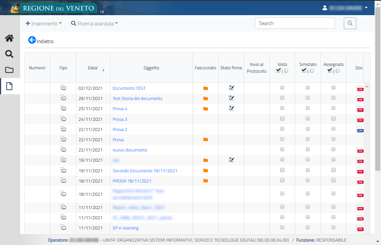
Task: Expand the Ricerca avanzata dropdown
Action: click(x=94, y=23)
